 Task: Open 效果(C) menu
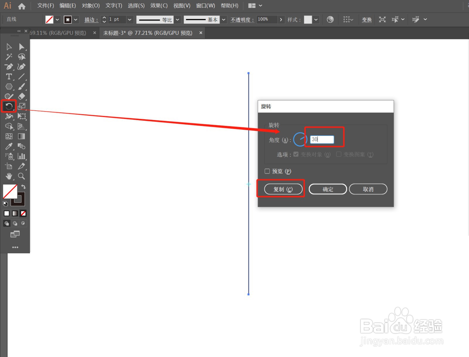[159, 6]
